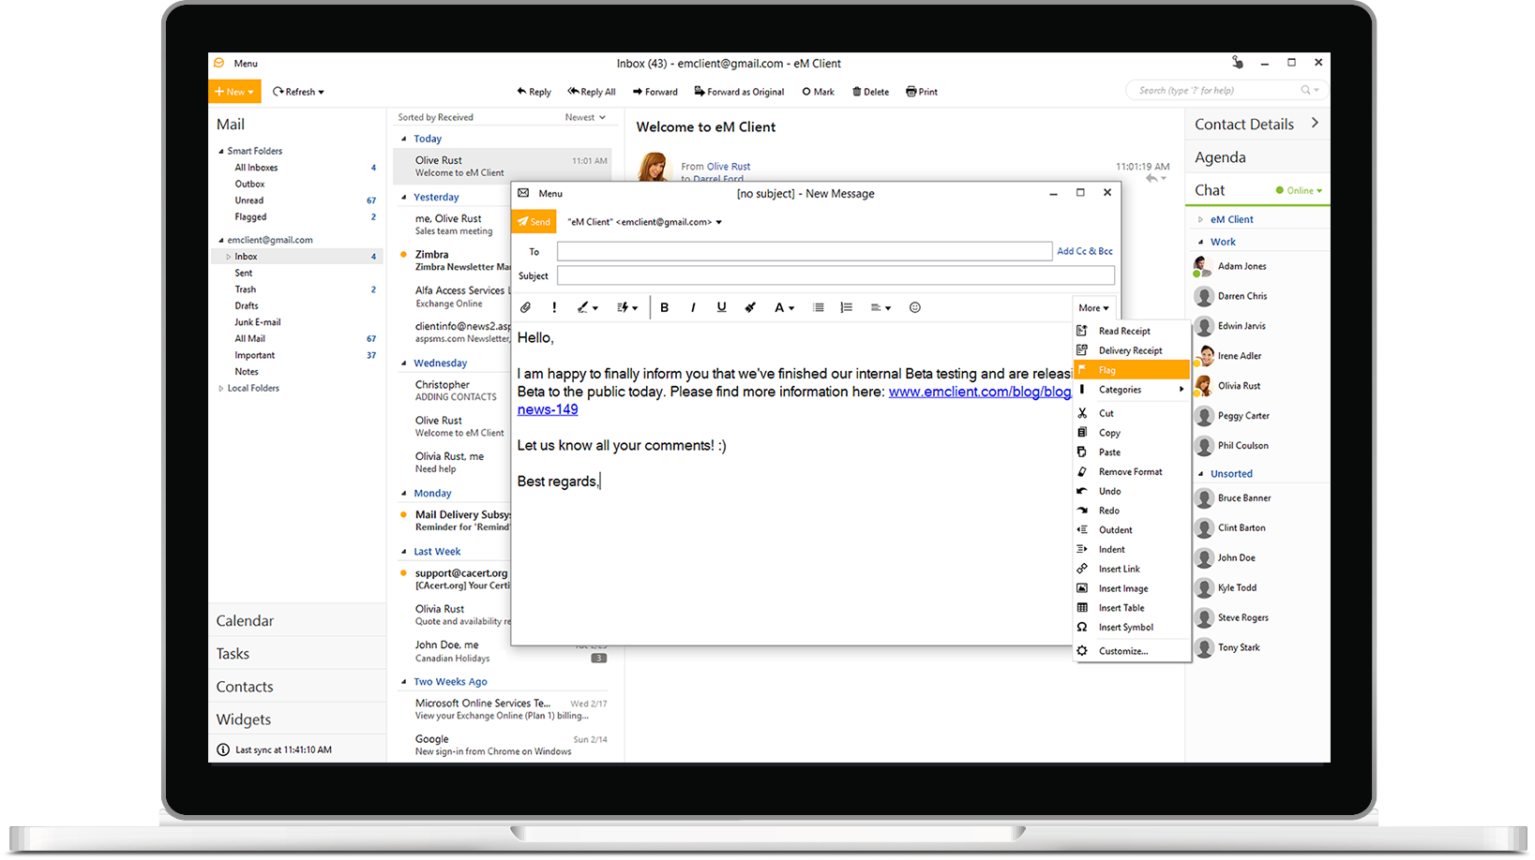Screen dimensions: 1535x860
Task: Toggle italic formatting in composer
Action: [693, 307]
